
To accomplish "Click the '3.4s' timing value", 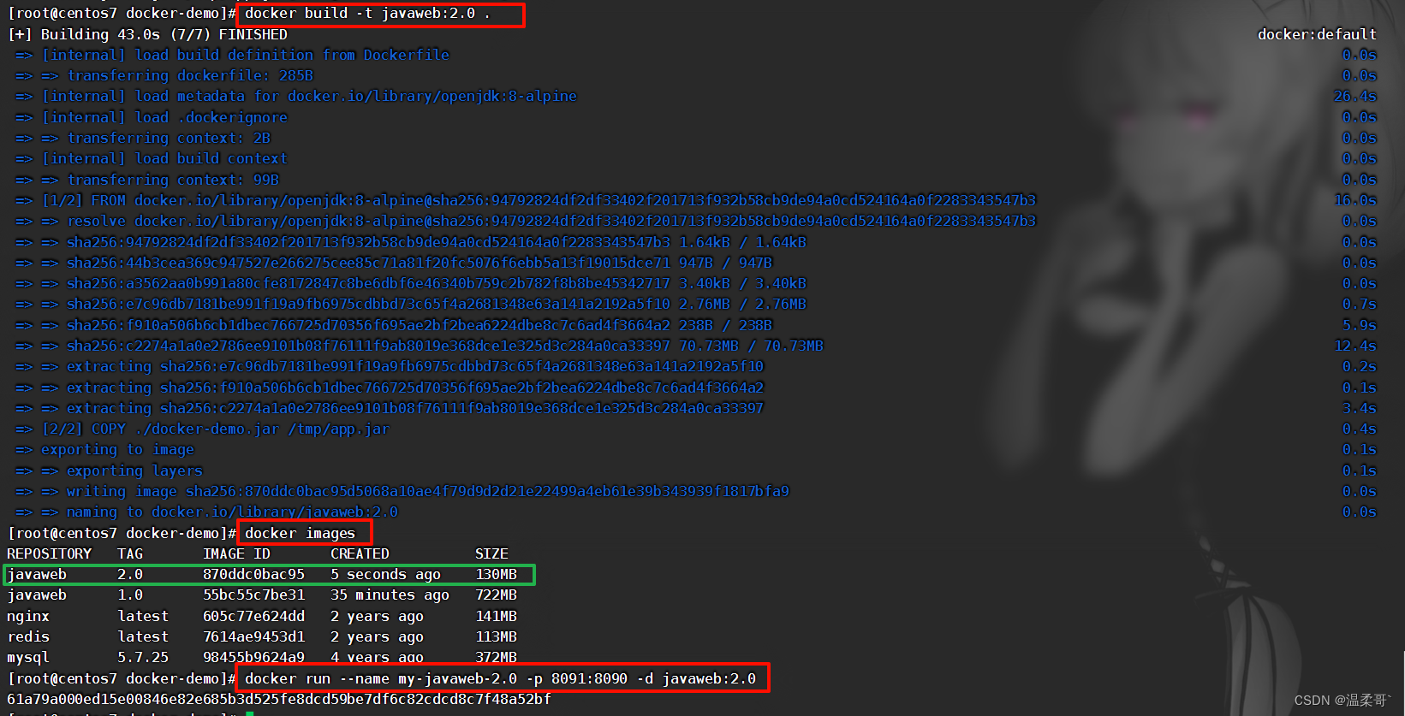I will 1360,408.
